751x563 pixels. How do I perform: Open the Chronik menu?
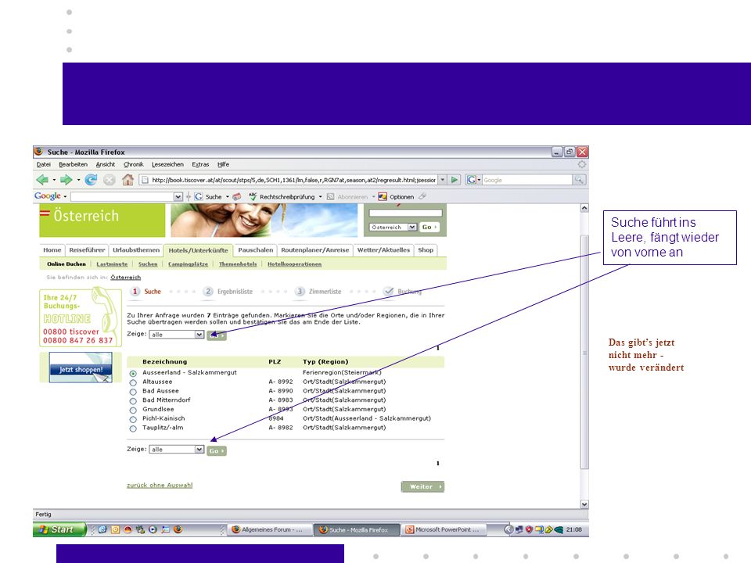pos(133,164)
